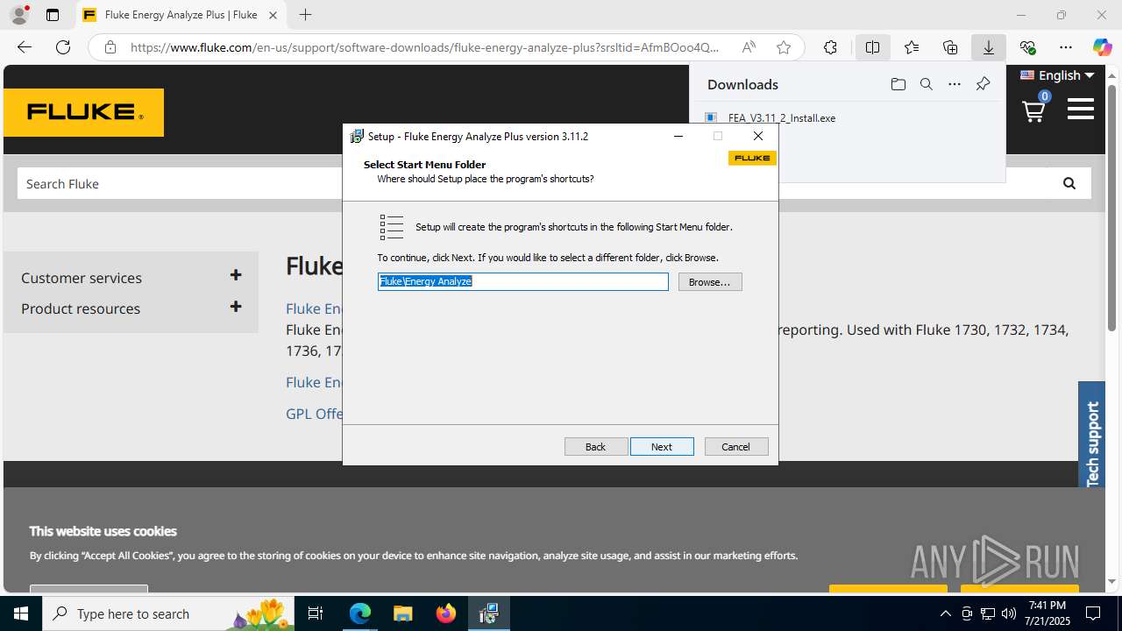The height and width of the screenshot is (631, 1122).
Task: Toggle Edge split screen view
Action: [x=872, y=47]
